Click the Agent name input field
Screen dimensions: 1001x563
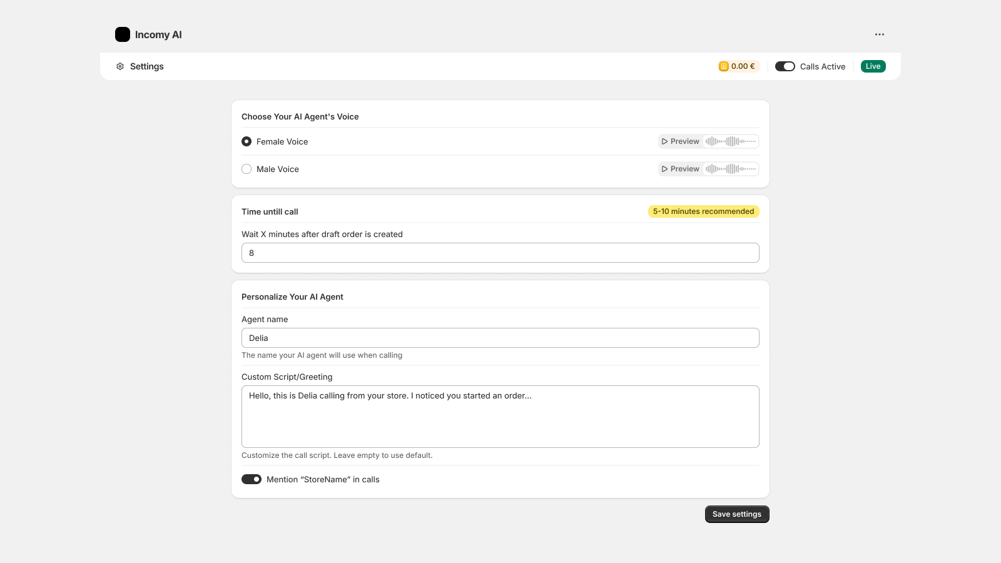pyautogui.click(x=500, y=338)
